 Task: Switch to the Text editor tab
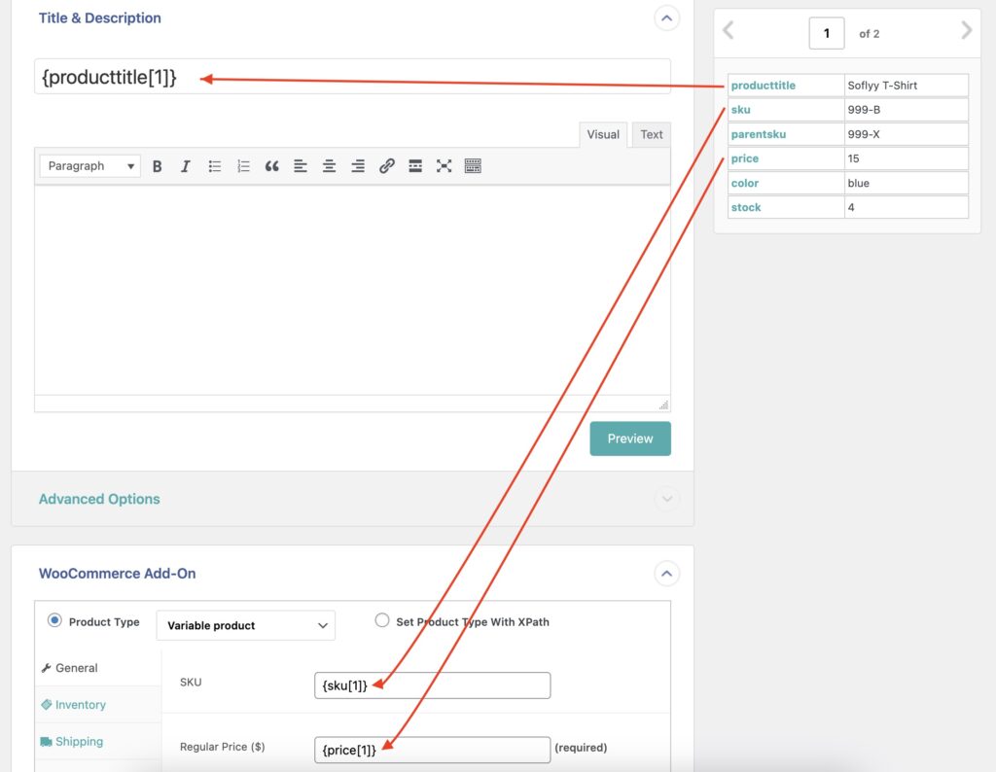coord(650,134)
